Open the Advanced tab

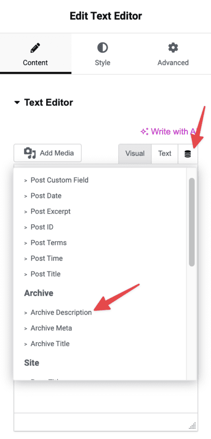pos(173,54)
